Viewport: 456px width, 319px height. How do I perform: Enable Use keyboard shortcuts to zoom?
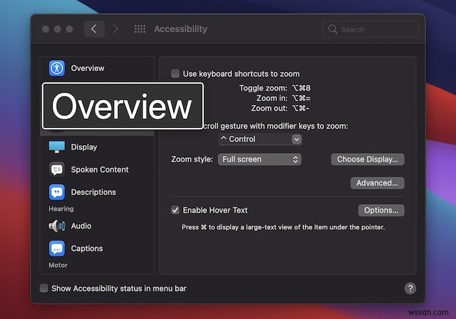tap(175, 74)
